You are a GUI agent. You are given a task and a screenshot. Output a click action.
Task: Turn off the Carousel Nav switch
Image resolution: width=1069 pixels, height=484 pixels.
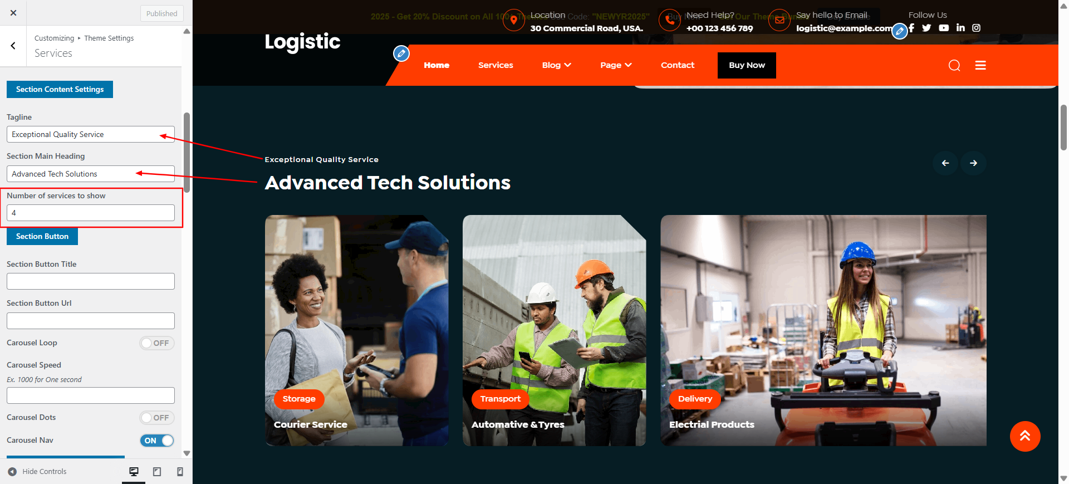pos(157,441)
